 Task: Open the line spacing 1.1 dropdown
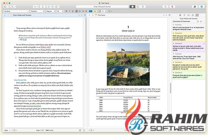(x=103, y=11)
